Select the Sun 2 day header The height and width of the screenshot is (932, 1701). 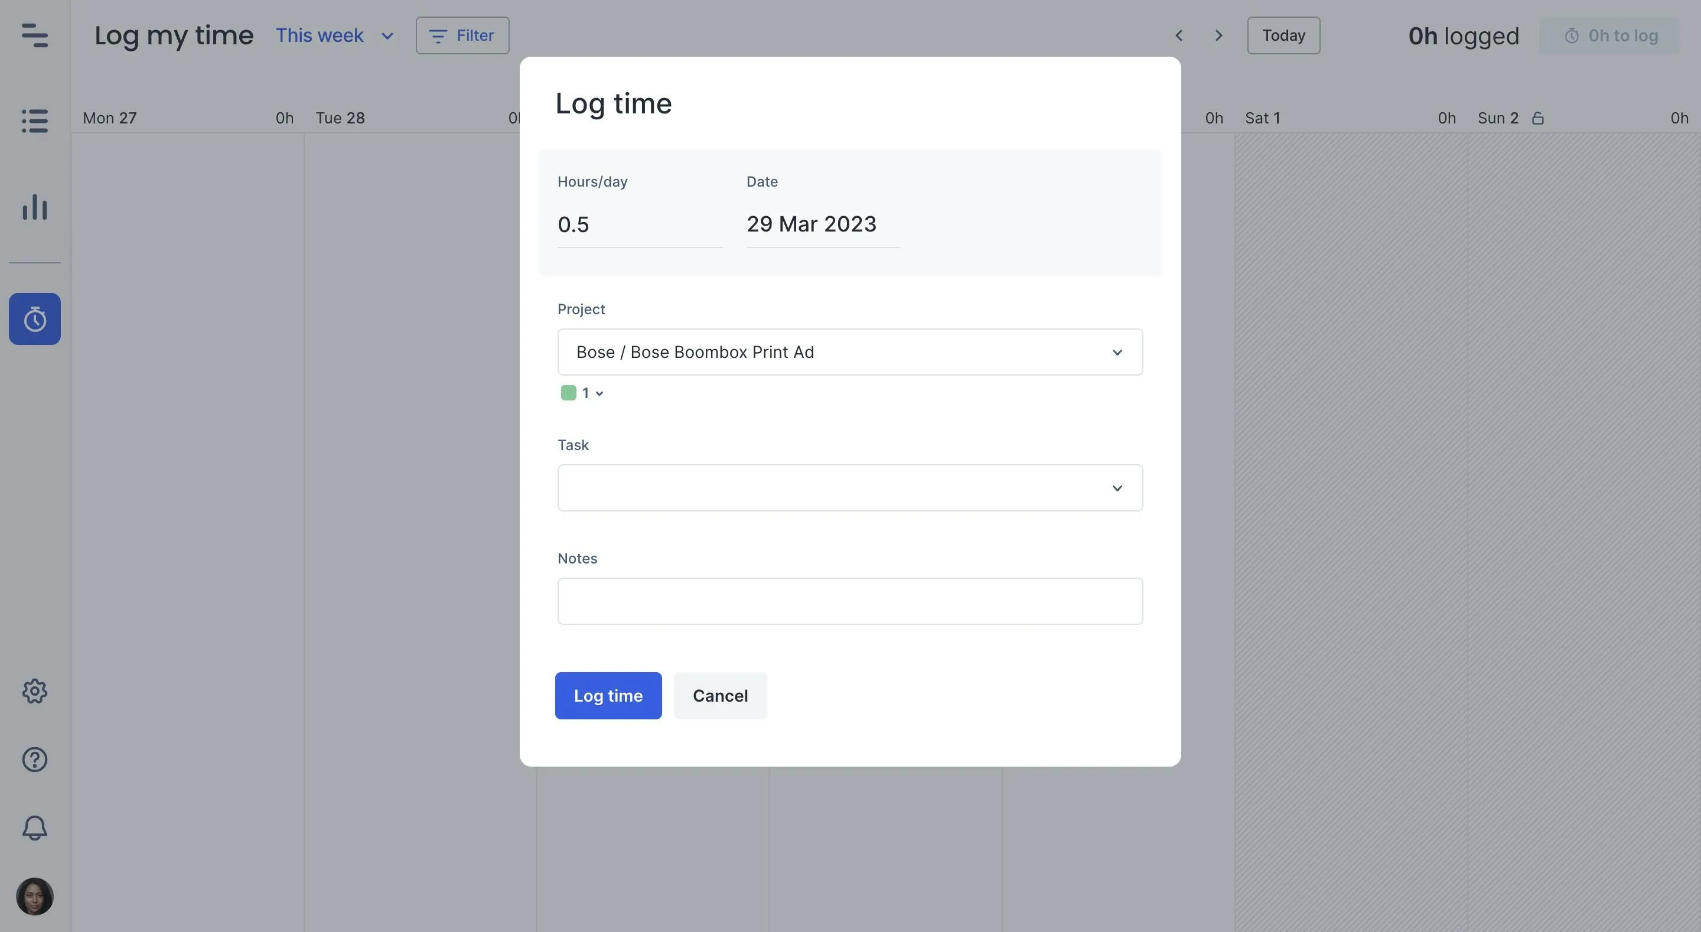click(1498, 118)
